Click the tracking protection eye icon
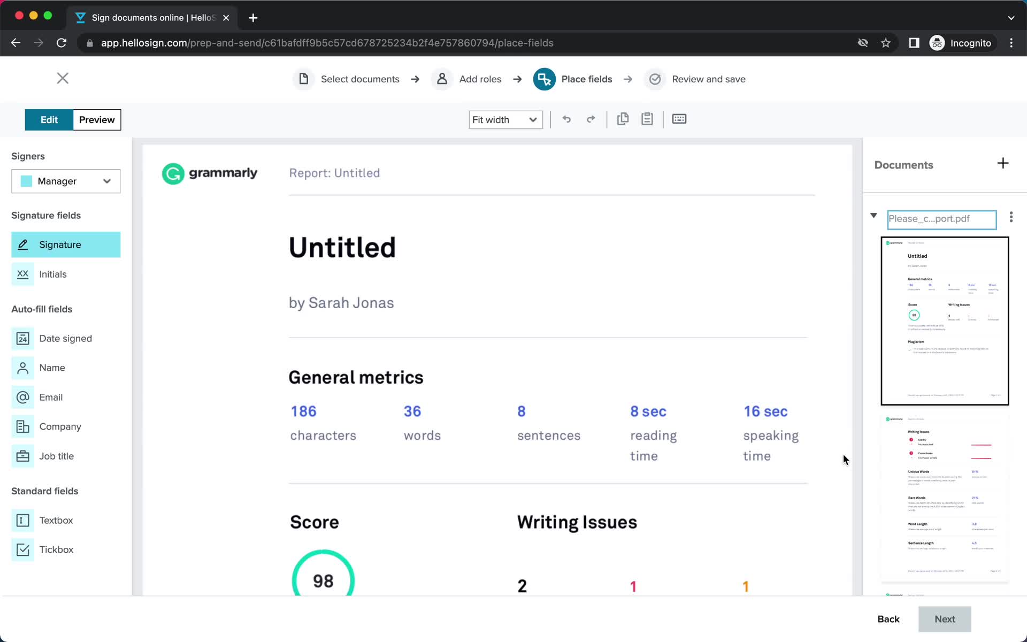Viewport: 1027px width, 642px height. (863, 43)
